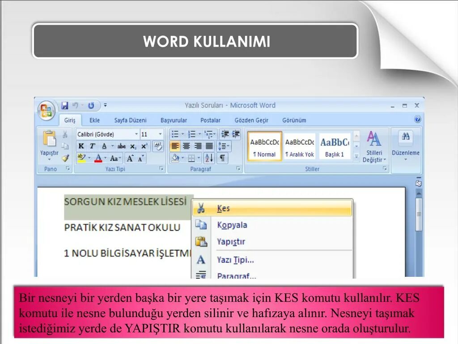Switch to the Ekle ribbon tab
The width and height of the screenshot is (458, 344).
pyautogui.click(x=94, y=120)
